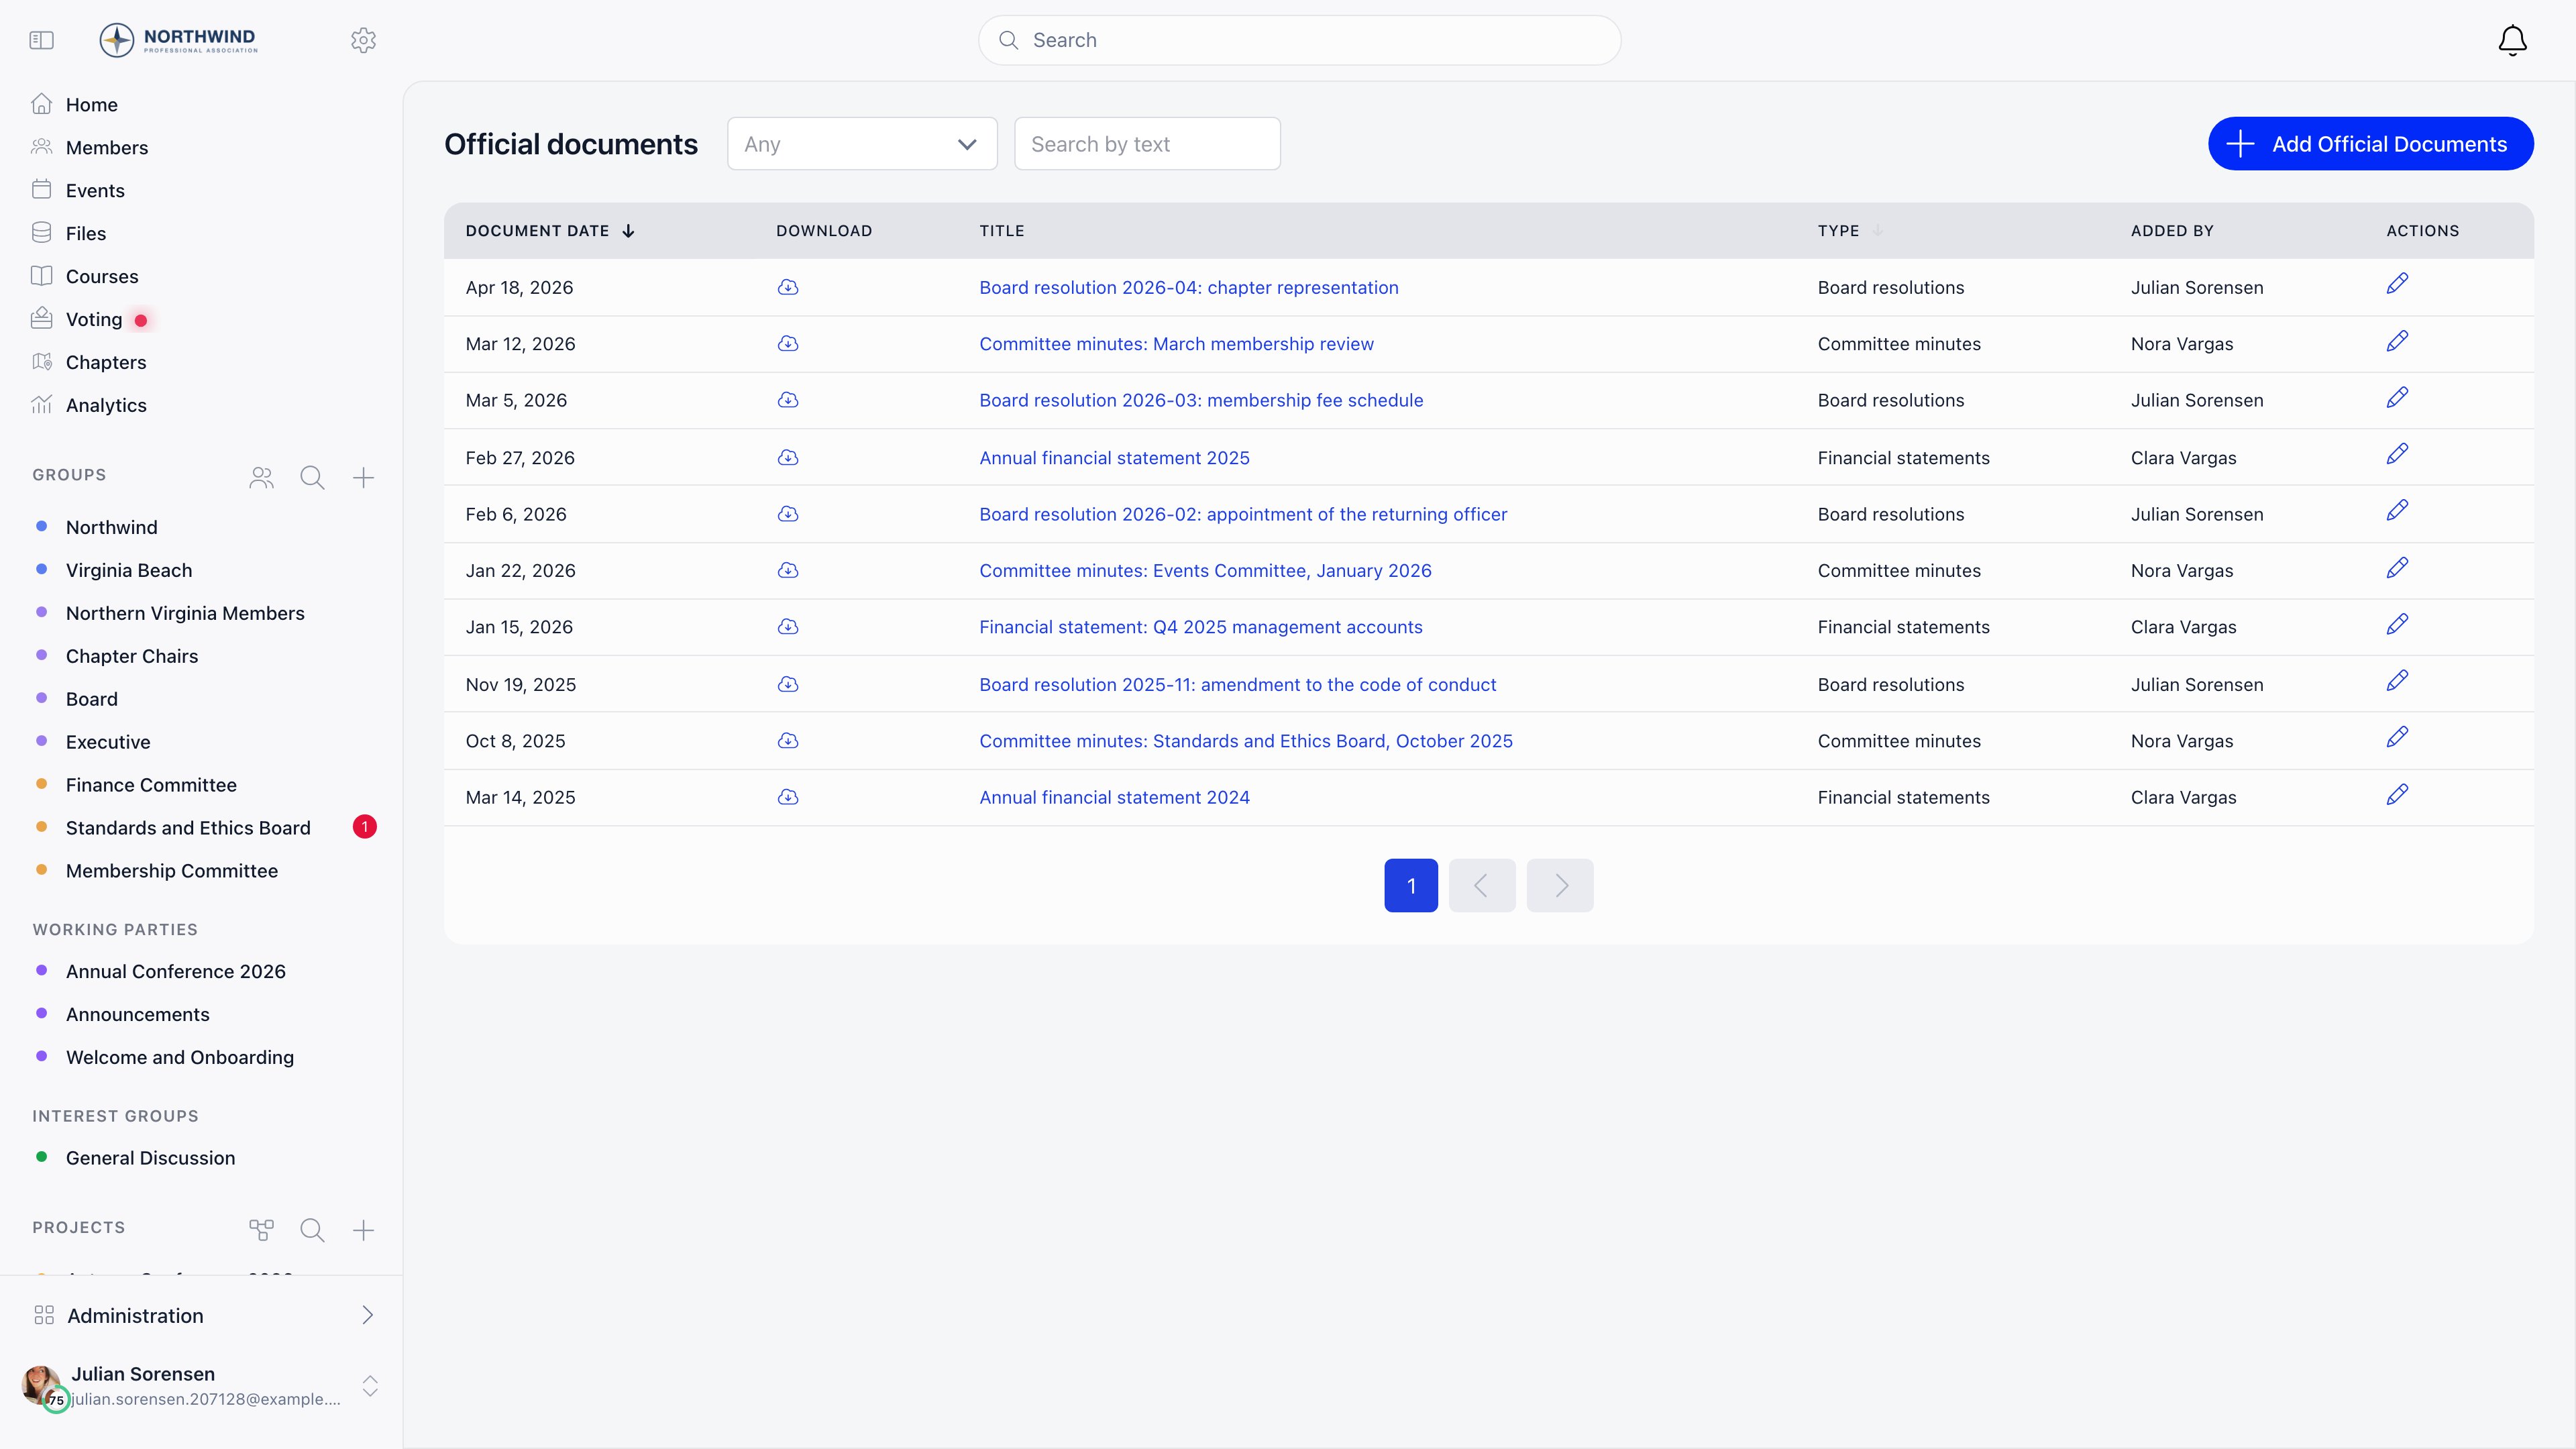Open the Any type filter dropdown
Viewport: 2576px width, 1449px height.
click(x=862, y=144)
